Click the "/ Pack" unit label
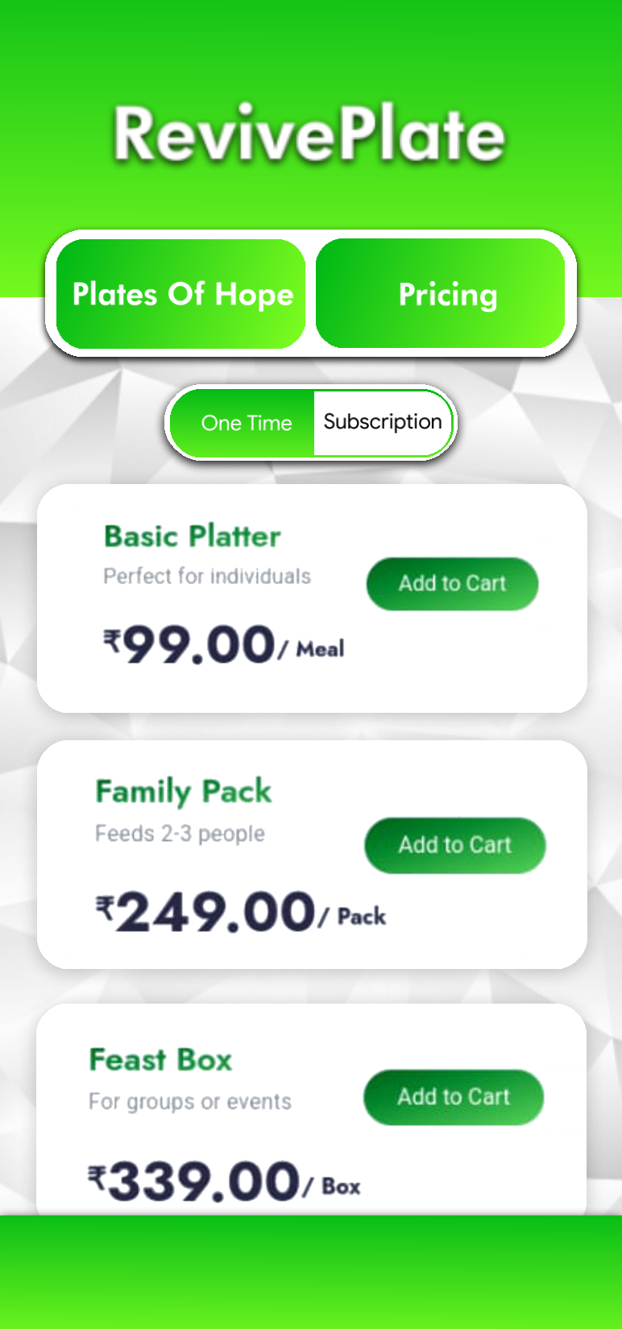622x1329 pixels. click(x=354, y=917)
